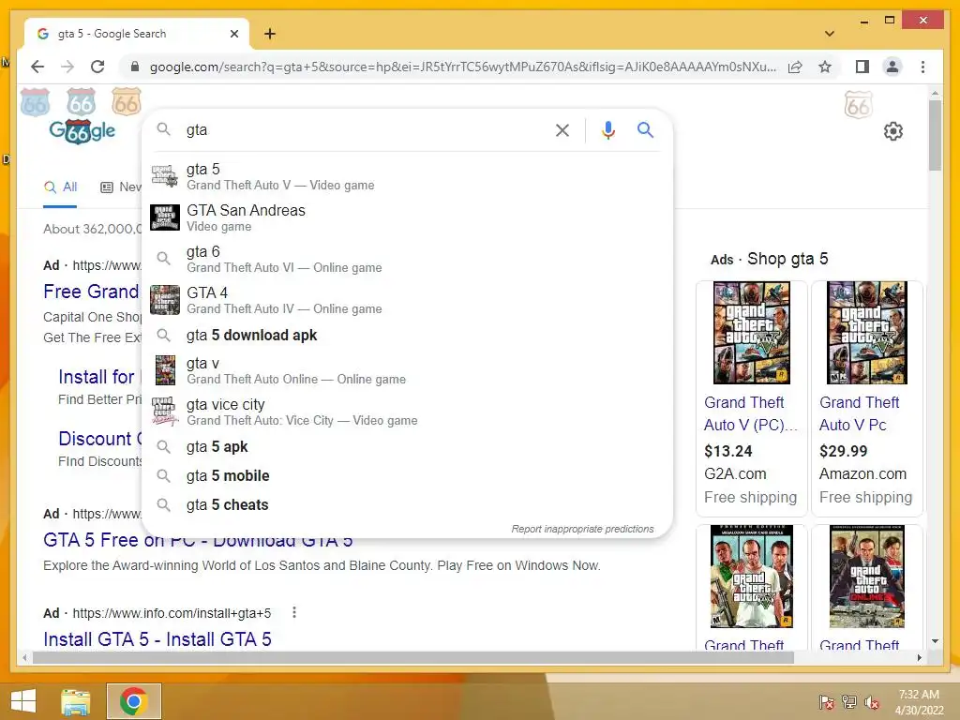This screenshot has width=960, height=720.
Task: Click the muted volume tray icon
Action: coord(872,702)
